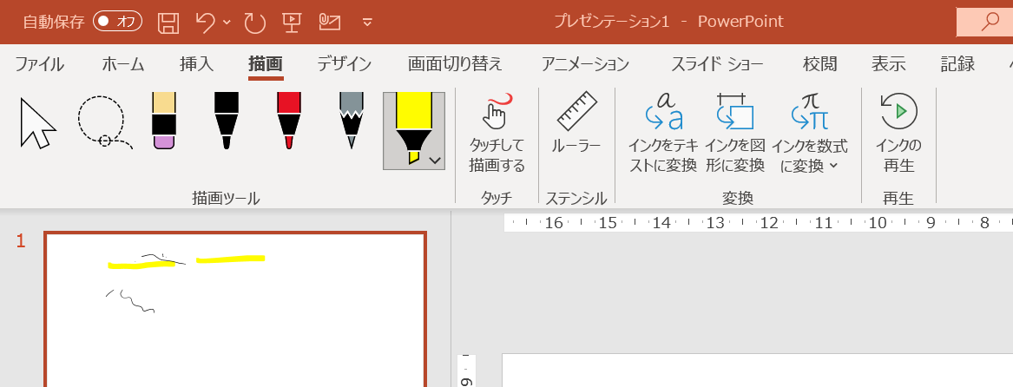
Task: Switch to the デザイン tab
Action: click(345, 64)
